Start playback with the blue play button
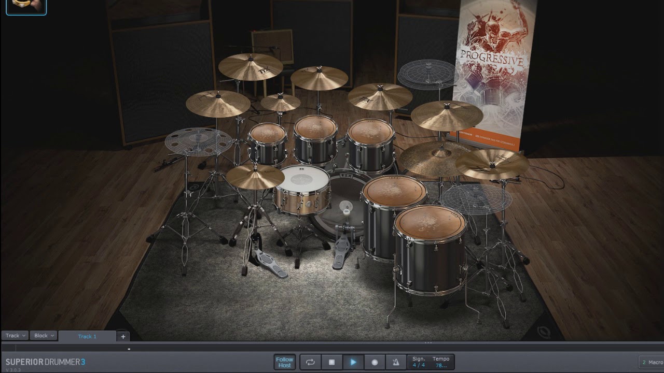The height and width of the screenshot is (373, 664). [x=353, y=362]
